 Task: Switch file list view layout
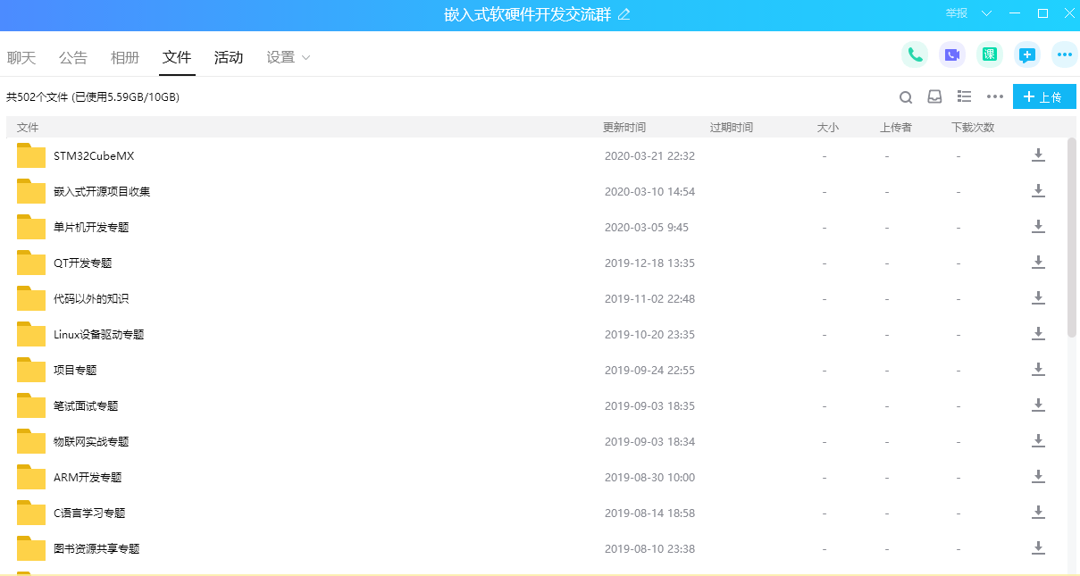(x=964, y=96)
